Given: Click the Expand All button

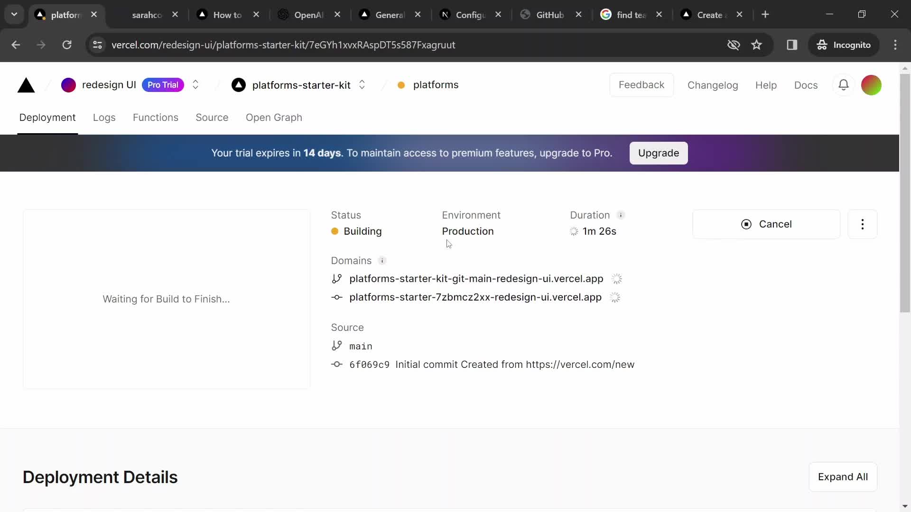Looking at the screenshot, I should [843, 477].
